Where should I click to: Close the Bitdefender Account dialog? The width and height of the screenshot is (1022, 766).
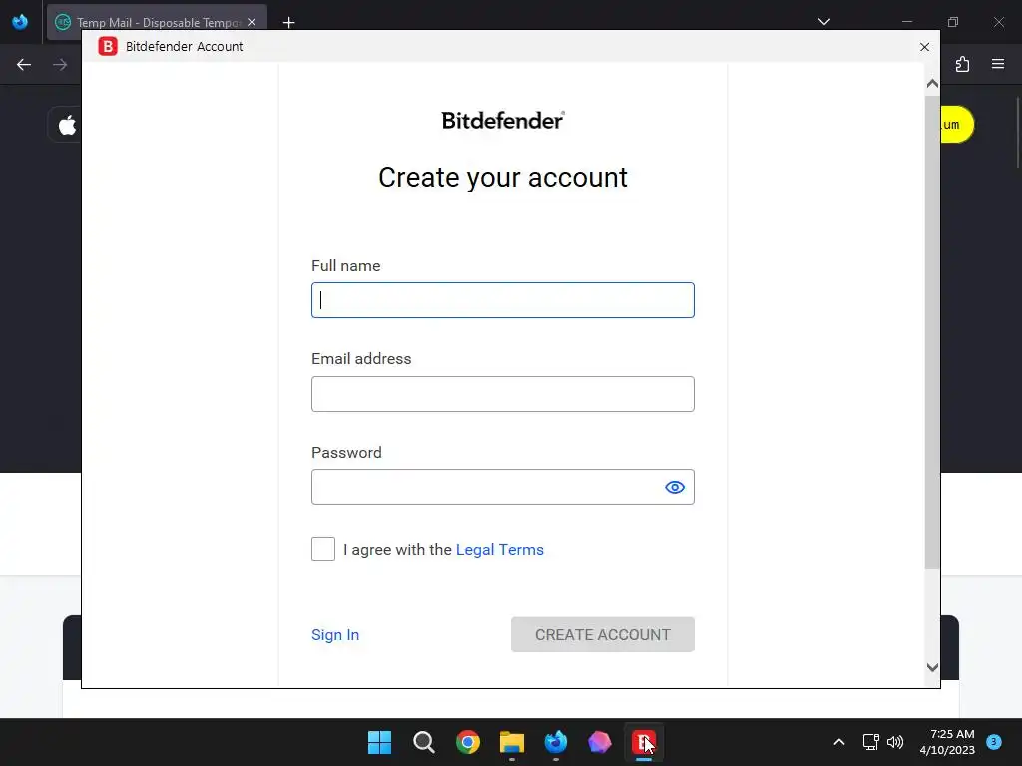coord(924,47)
